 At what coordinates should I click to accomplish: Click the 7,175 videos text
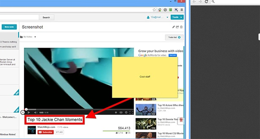(63, 127)
